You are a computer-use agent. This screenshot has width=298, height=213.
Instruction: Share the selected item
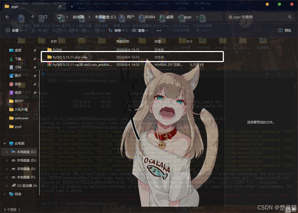(84, 30)
